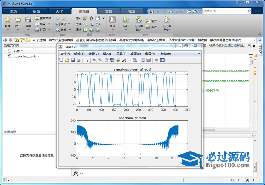This screenshot has height=185, width=265.
Task: Click the Print (打印) button in ribbon
Action: pos(40,30)
